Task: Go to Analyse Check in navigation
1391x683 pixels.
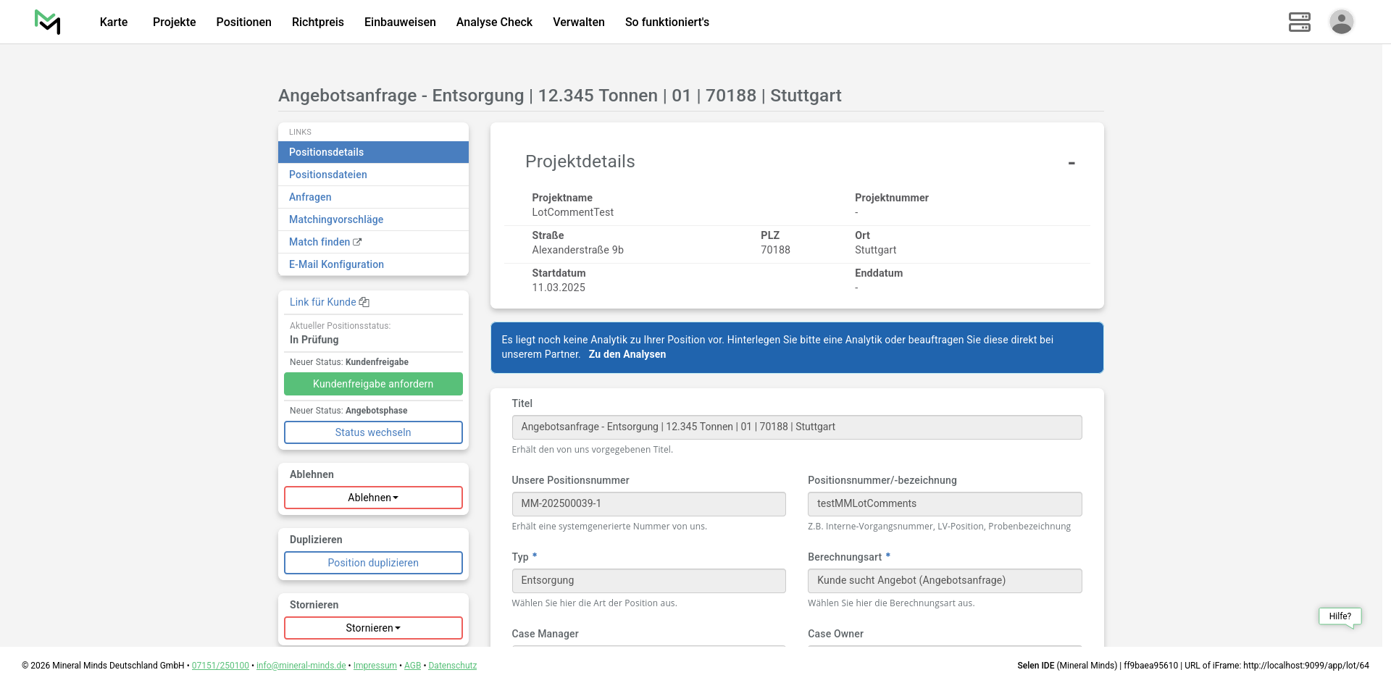Action: click(x=494, y=22)
